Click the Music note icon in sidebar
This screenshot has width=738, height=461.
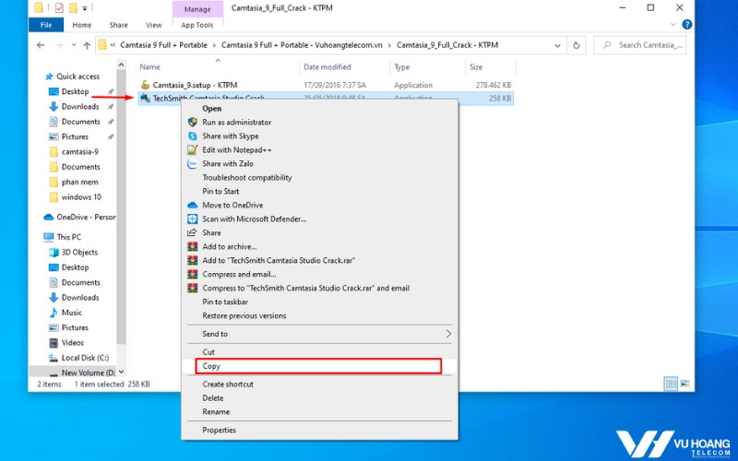click(x=54, y=313)
